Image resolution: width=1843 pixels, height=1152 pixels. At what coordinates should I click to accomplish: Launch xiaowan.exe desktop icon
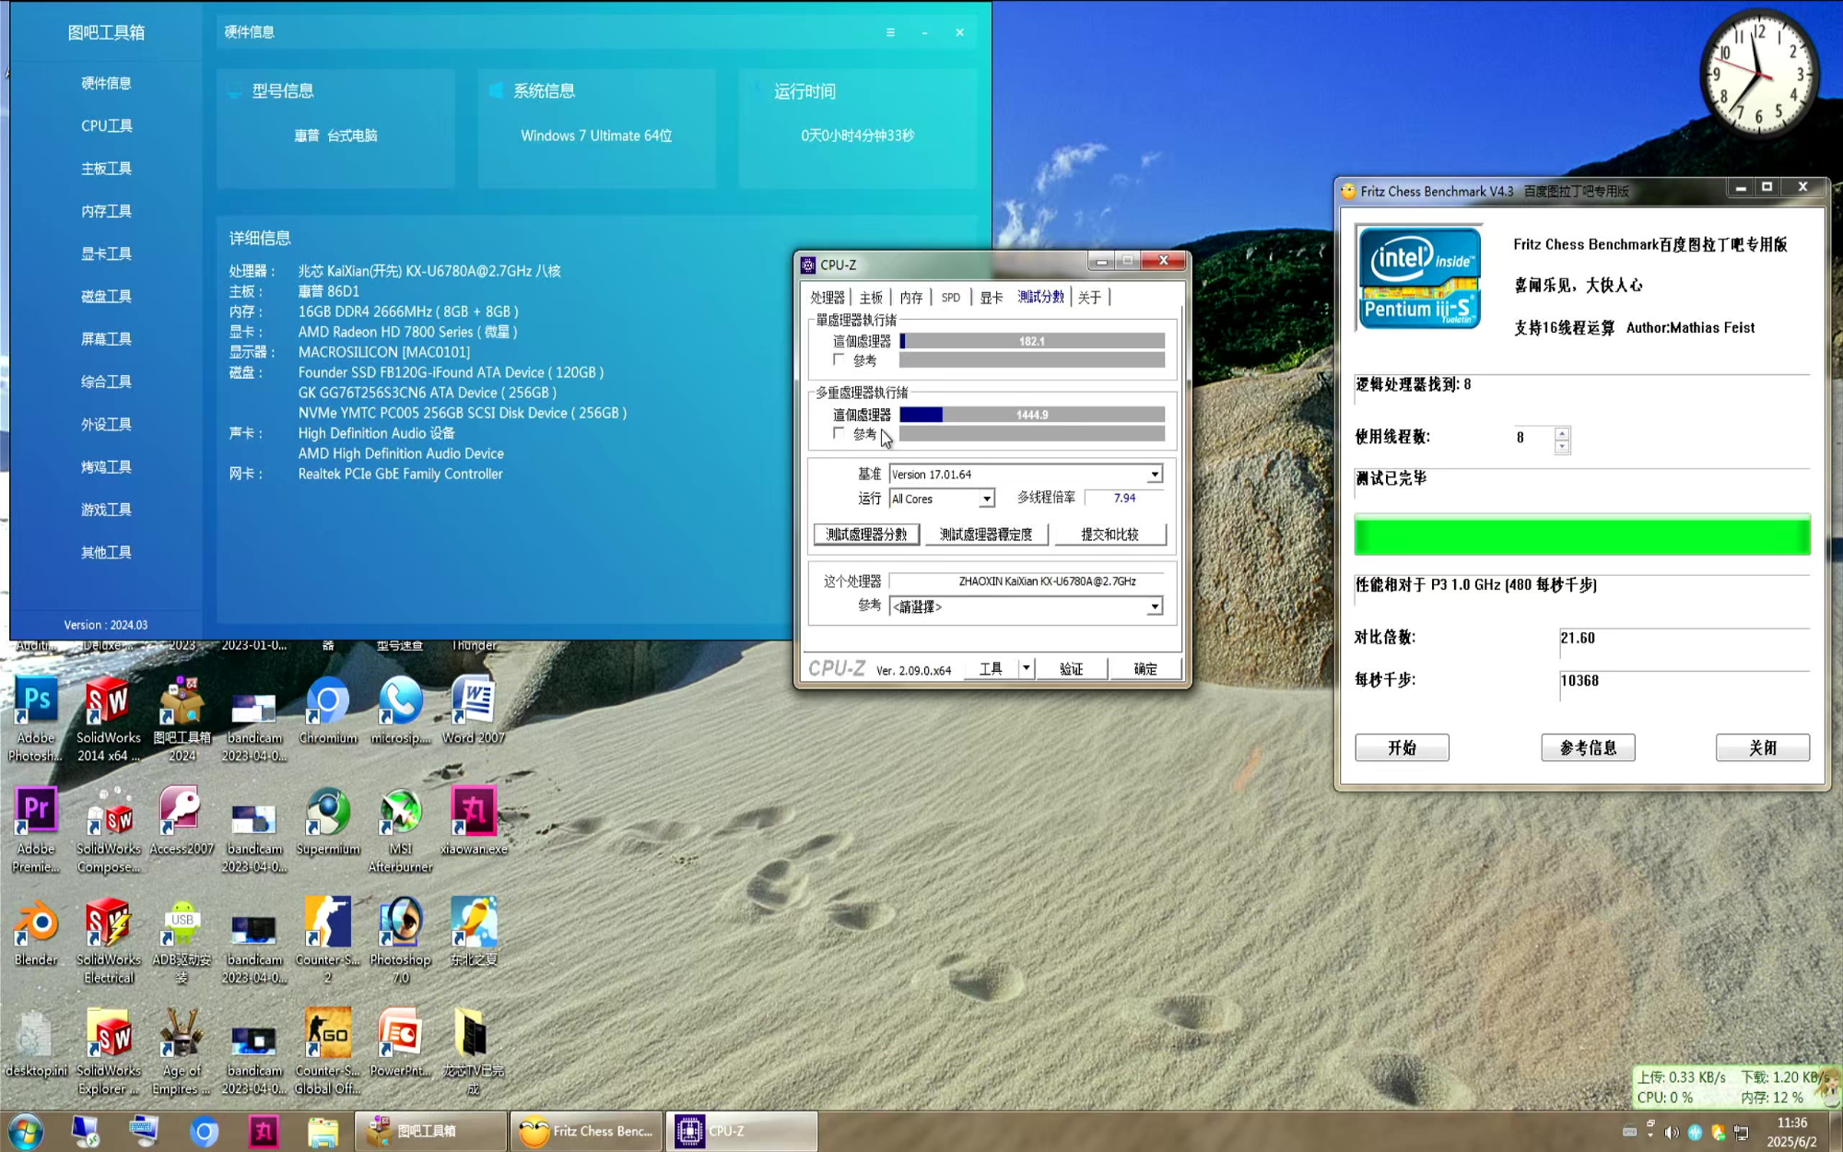[x=474, y=821]
